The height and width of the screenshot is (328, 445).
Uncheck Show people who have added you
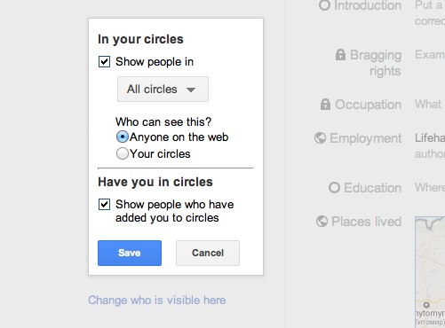click(104, 204)
